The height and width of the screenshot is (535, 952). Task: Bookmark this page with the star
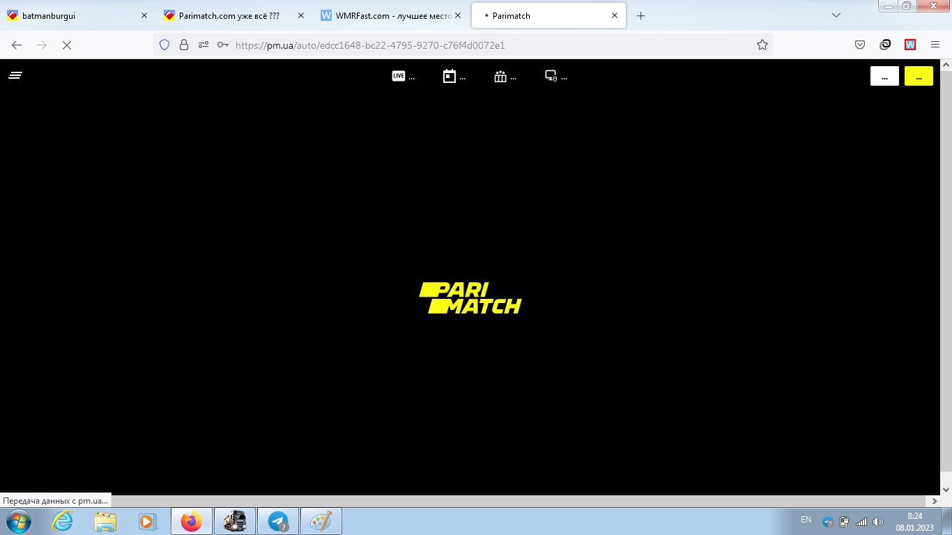point(762,45)
